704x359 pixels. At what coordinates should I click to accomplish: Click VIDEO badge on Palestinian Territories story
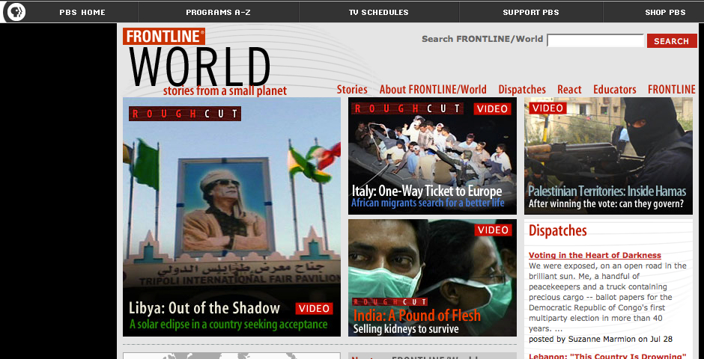point(547,108)
